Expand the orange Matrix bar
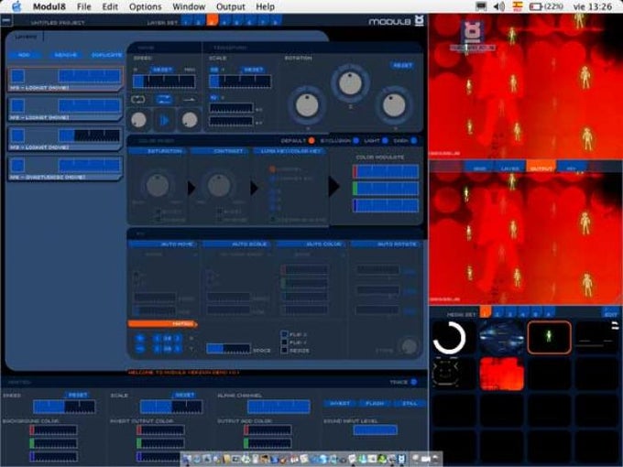 pyautogui.click(x=162, y=324)
